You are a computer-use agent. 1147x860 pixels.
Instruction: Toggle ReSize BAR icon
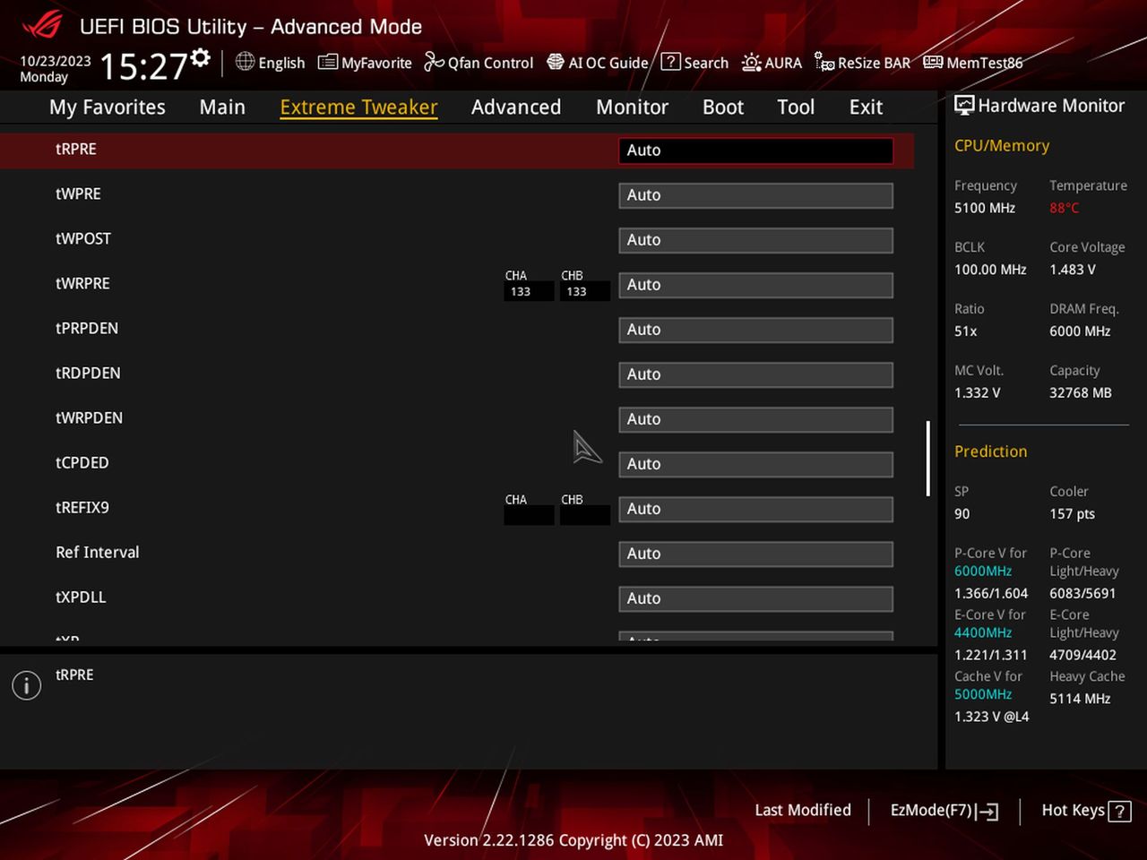point(824,62)
